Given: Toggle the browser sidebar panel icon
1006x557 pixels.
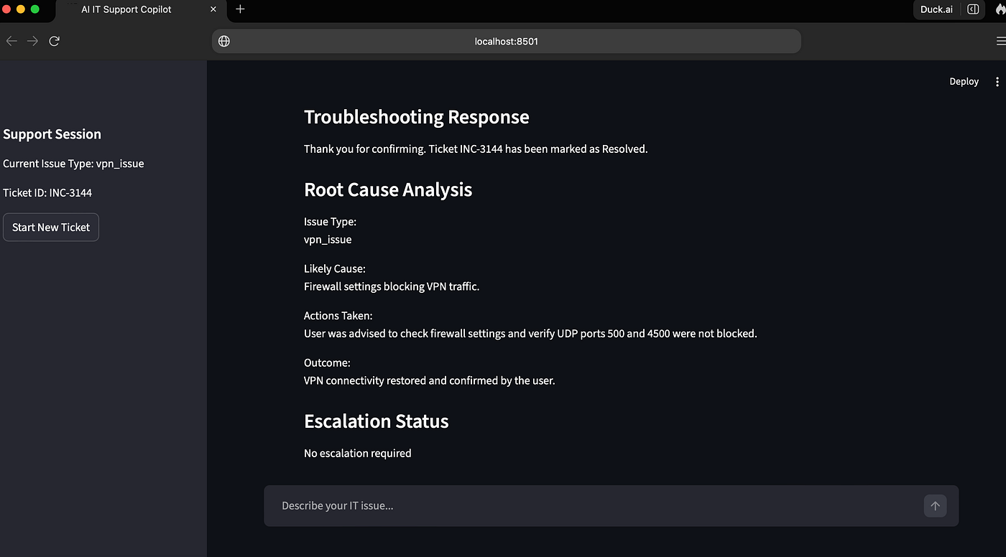Looking at the screenshot, I should pos(973,9).
